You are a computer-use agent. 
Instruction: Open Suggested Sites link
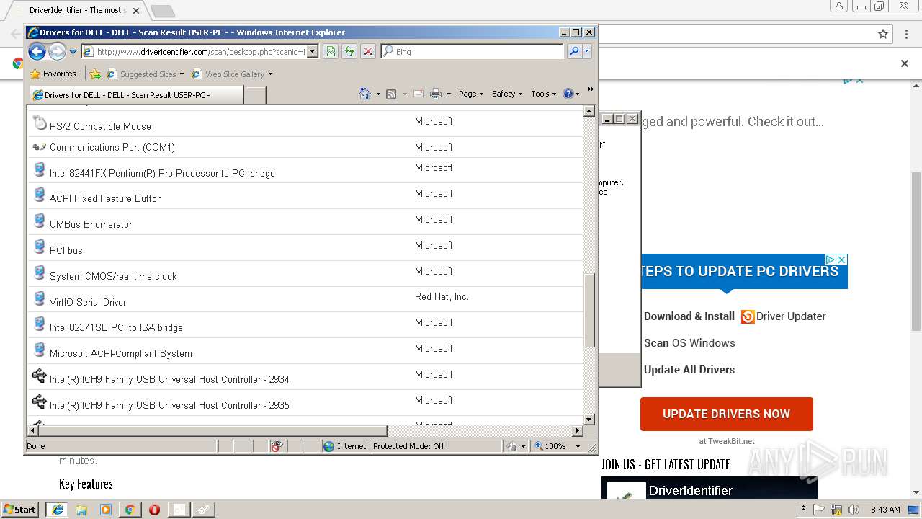coord(148,74)
